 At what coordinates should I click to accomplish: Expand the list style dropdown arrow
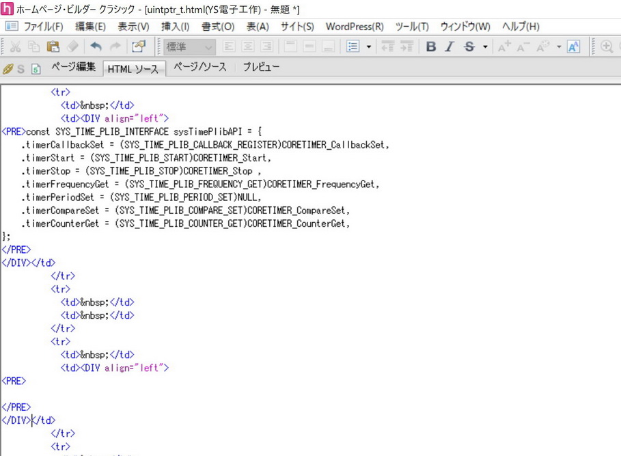pos(369,46)
